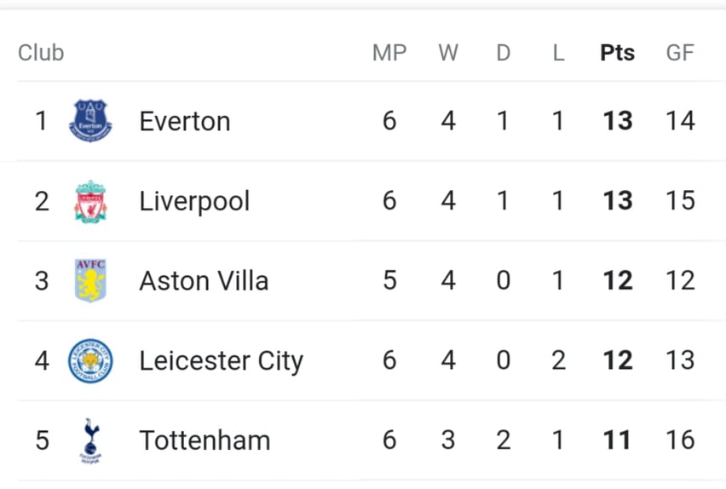
Task: Click the Pts column header
Action: pos(617,52)
